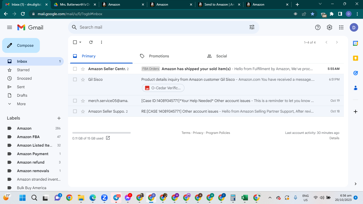The height and width of the screenshot is (204, 363).
Task: Open a new browser tab
Action: click(297, 5)
